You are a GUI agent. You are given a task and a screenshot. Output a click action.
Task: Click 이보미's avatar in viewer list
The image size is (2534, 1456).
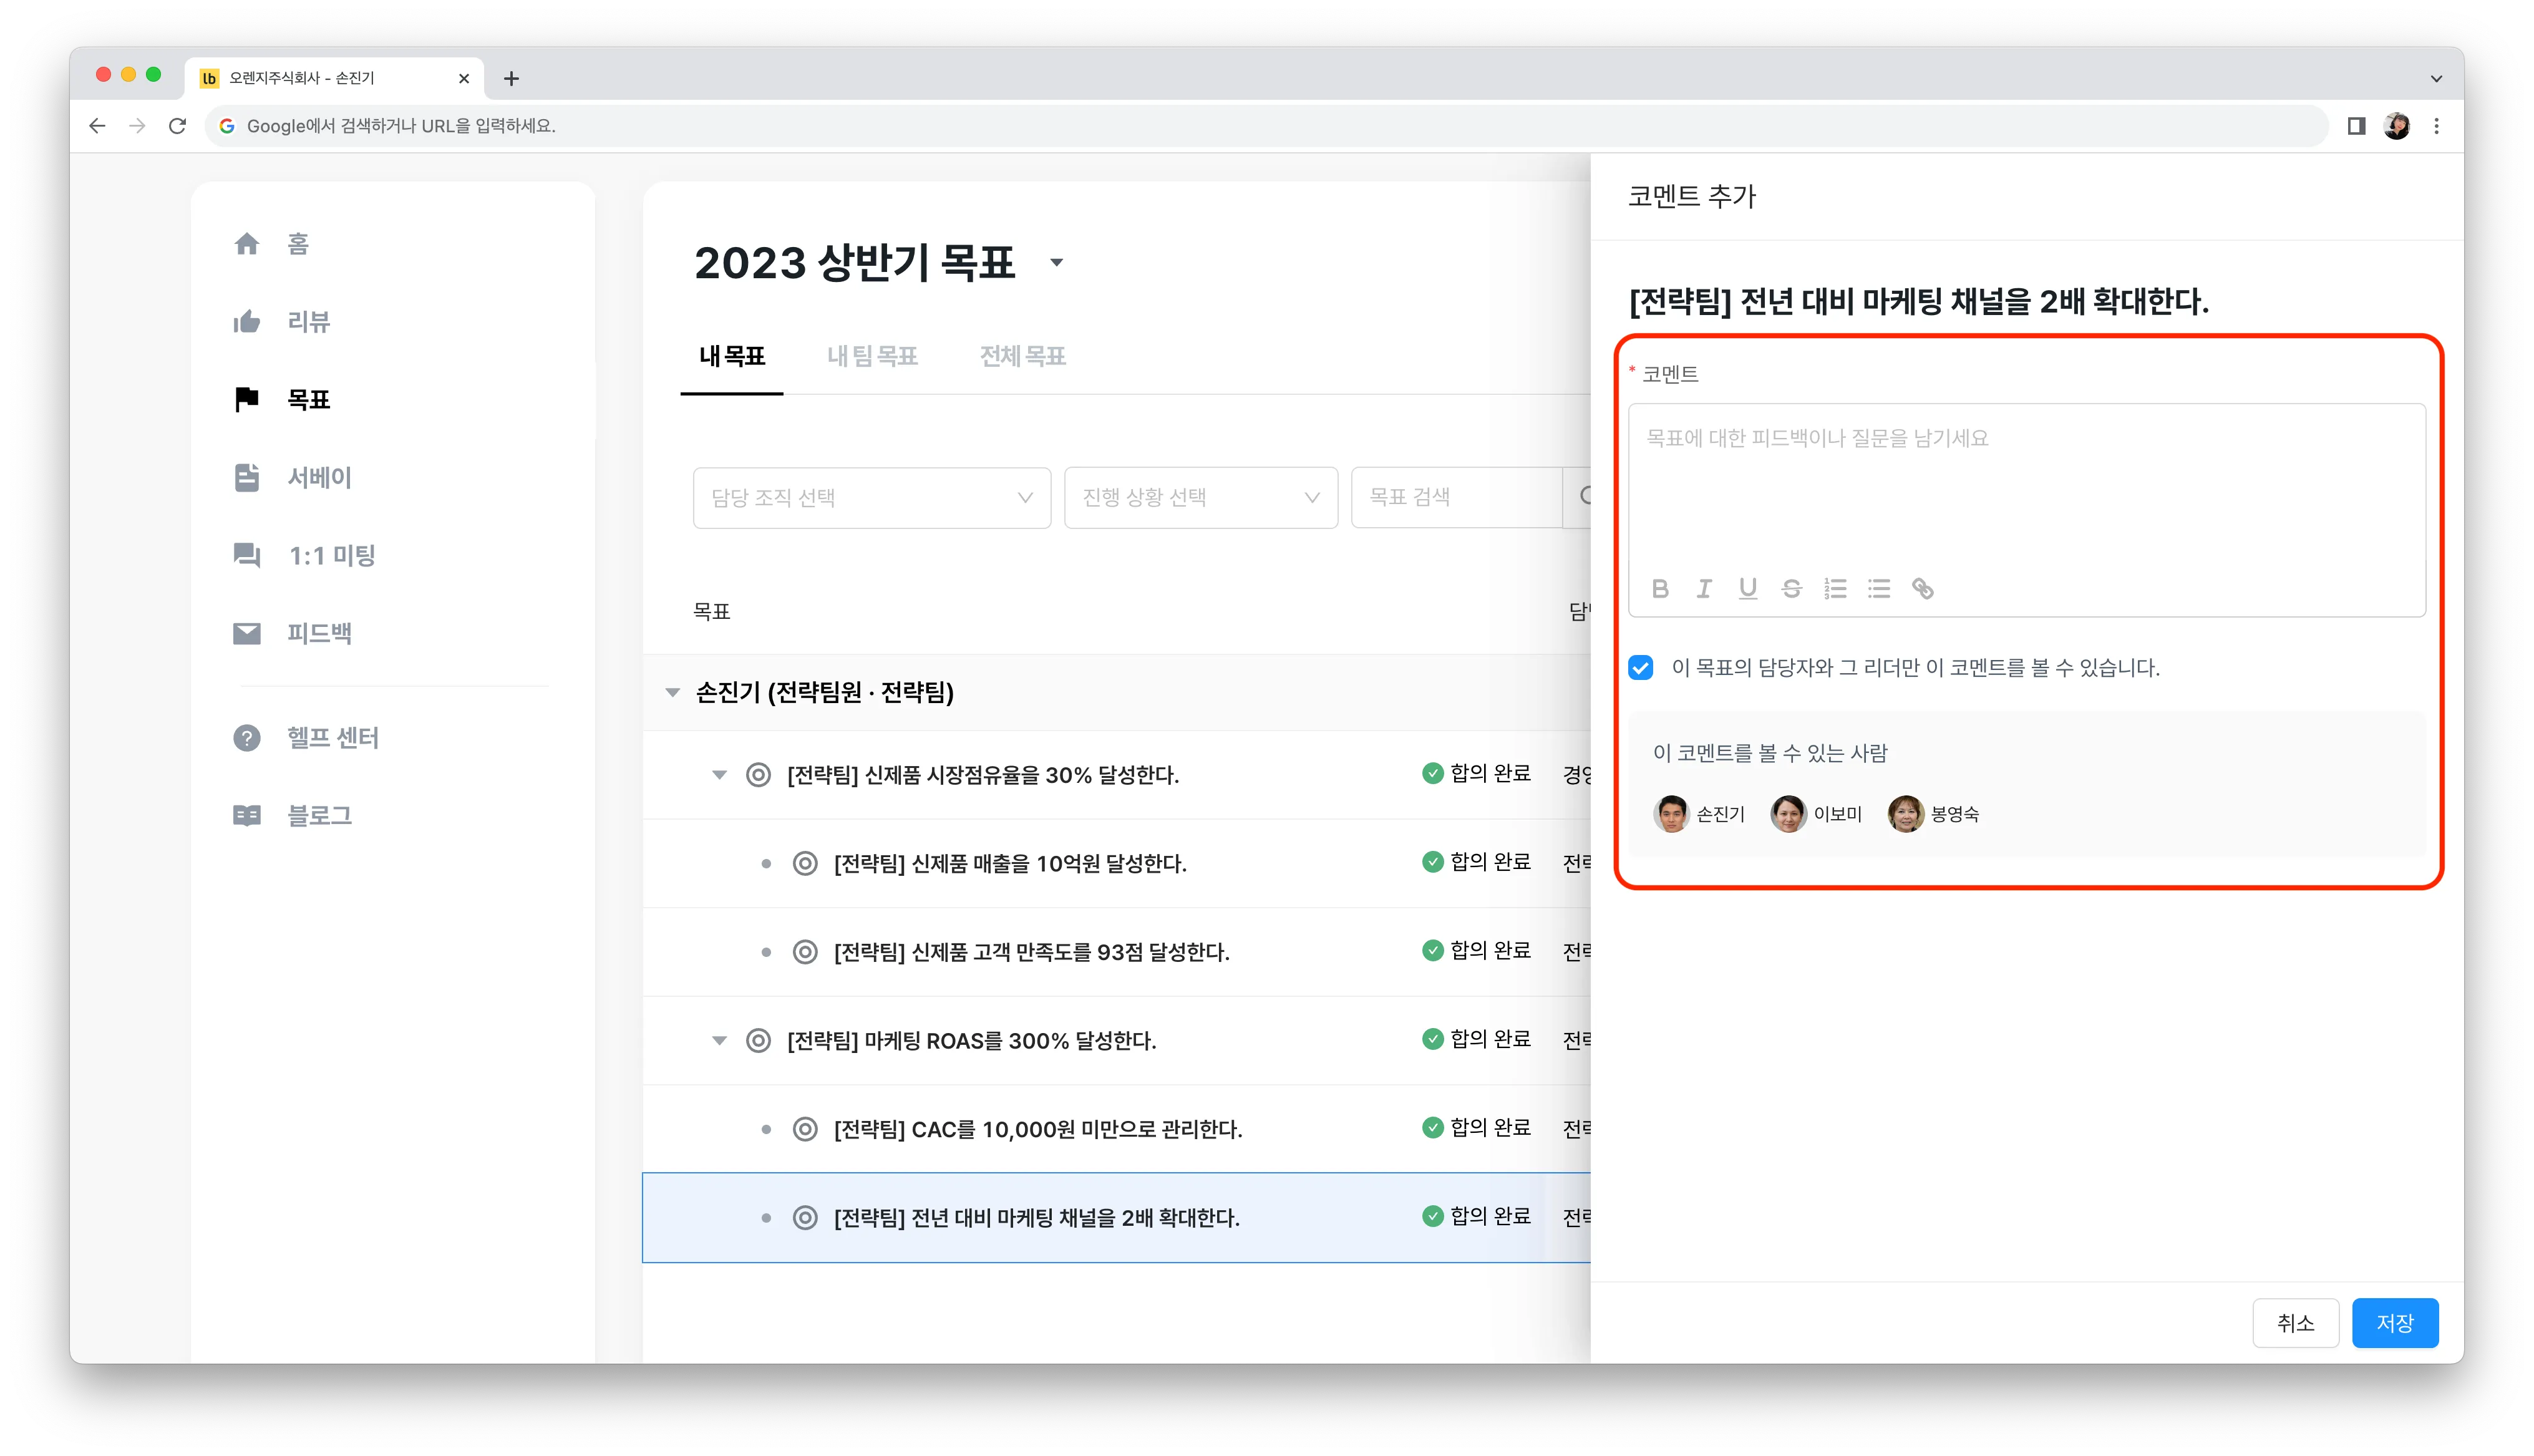click(1788, 814)
